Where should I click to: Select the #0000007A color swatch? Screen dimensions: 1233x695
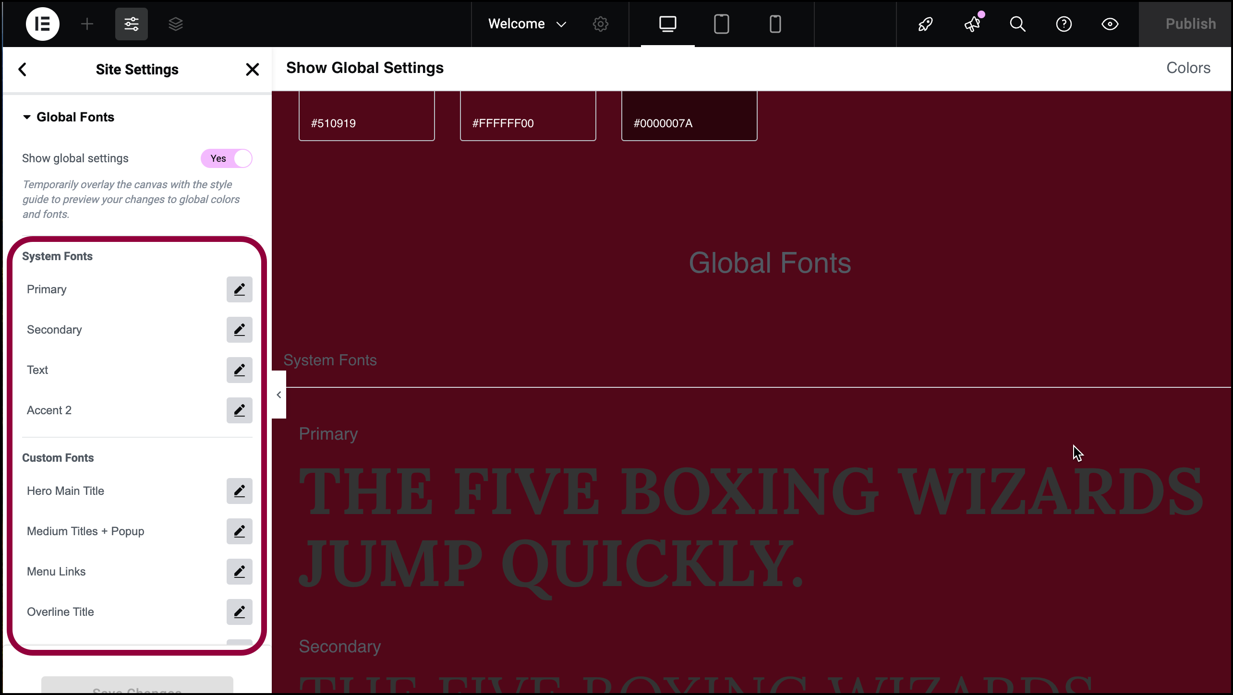pyautogui.click(x=689, y=116)
